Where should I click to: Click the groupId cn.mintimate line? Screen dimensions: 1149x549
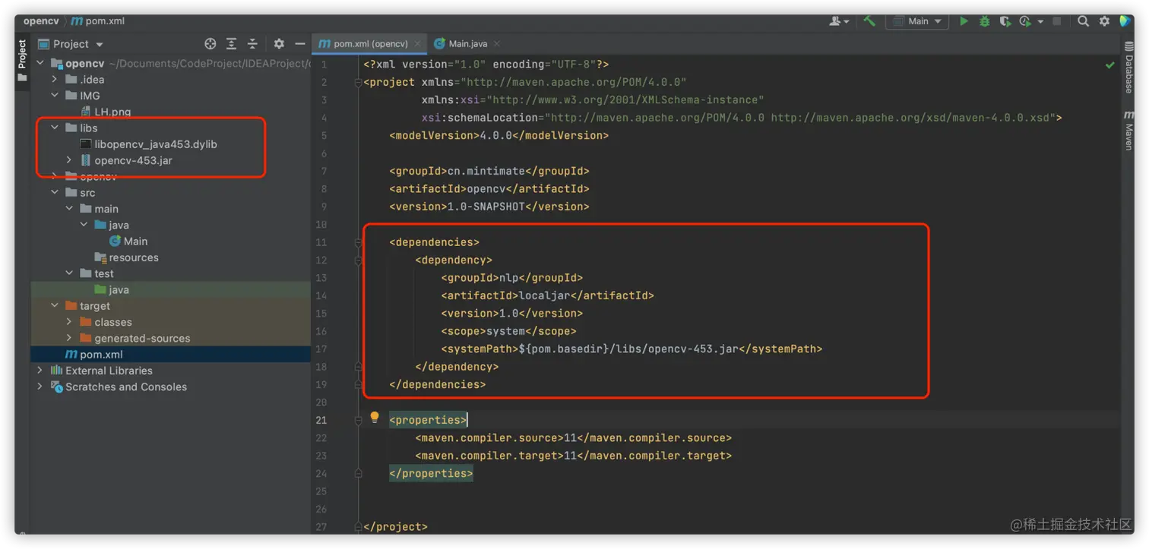click(x=489, y=171)
